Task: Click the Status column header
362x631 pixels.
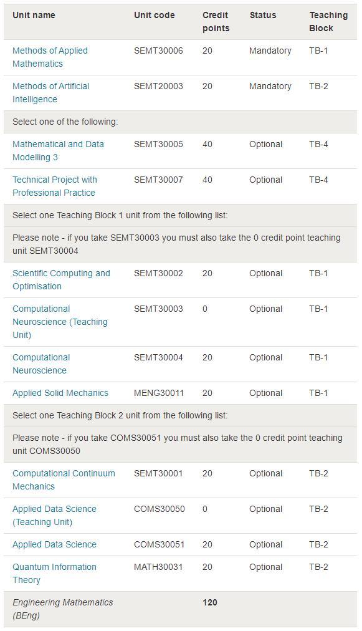Action: (263, 16)
